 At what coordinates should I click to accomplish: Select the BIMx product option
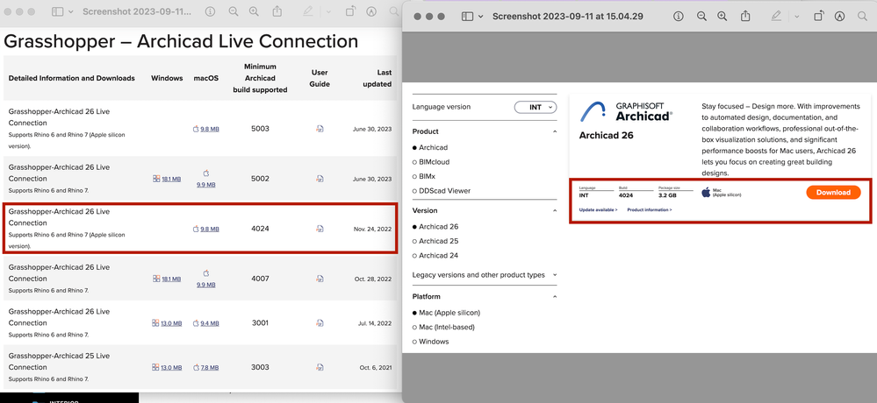[423, 176]
